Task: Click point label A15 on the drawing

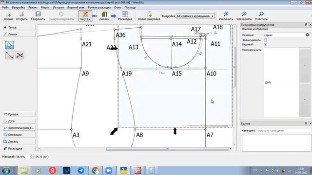Action: (x=177, y=73)
